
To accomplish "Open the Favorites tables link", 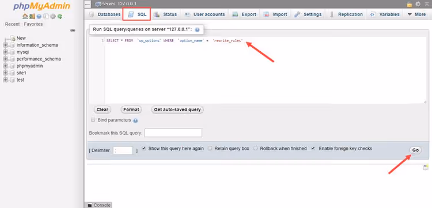I will [x=33, y=24].
